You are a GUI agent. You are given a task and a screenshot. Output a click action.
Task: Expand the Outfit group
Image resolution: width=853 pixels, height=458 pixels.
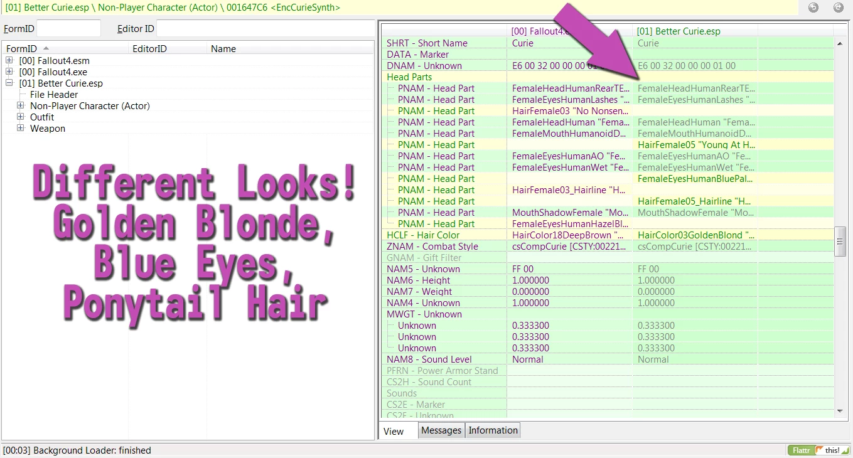21,117
